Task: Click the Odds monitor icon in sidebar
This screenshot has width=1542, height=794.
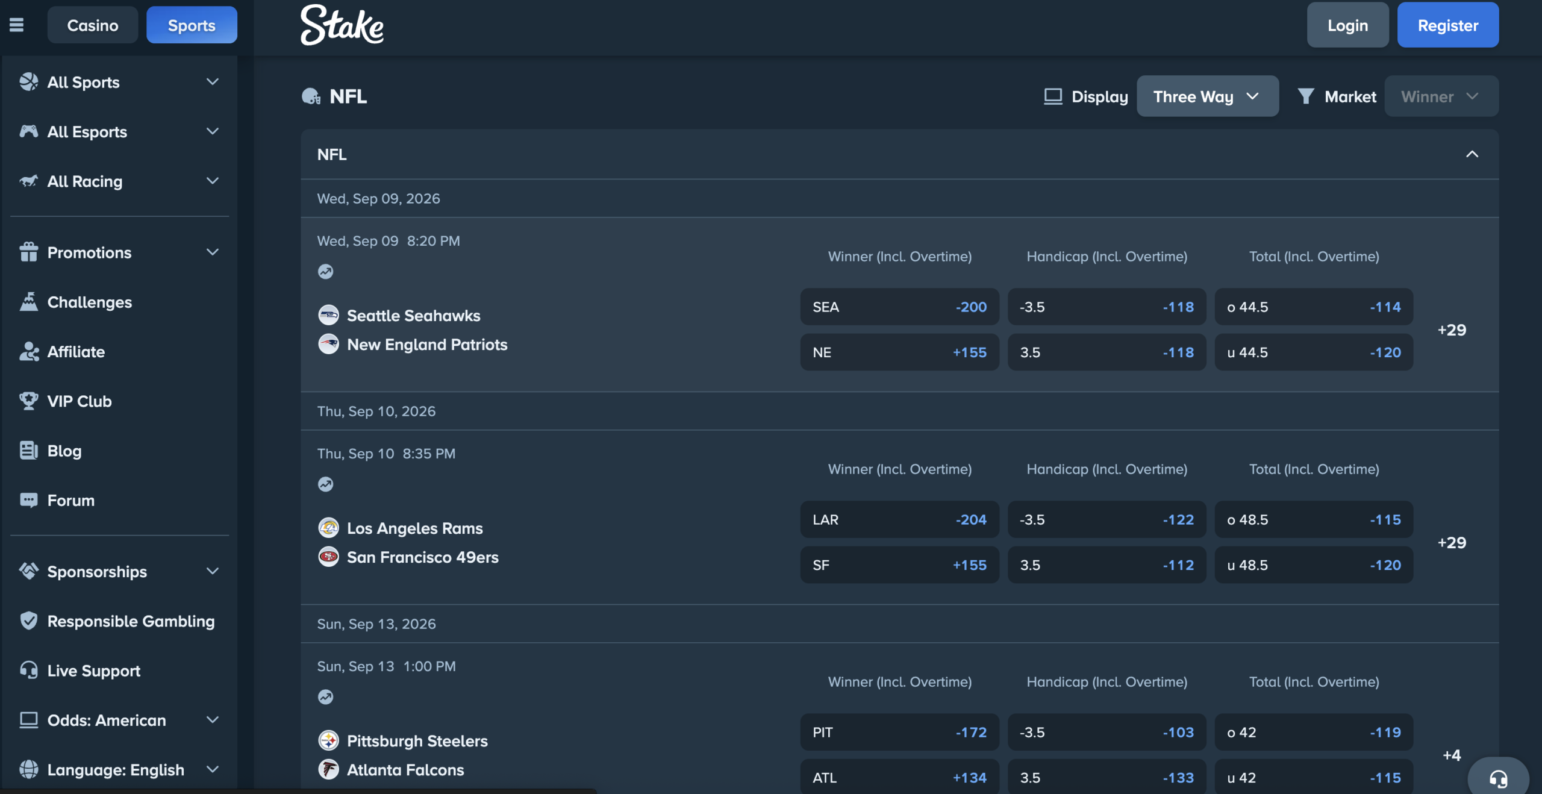Action: (28, 720)
